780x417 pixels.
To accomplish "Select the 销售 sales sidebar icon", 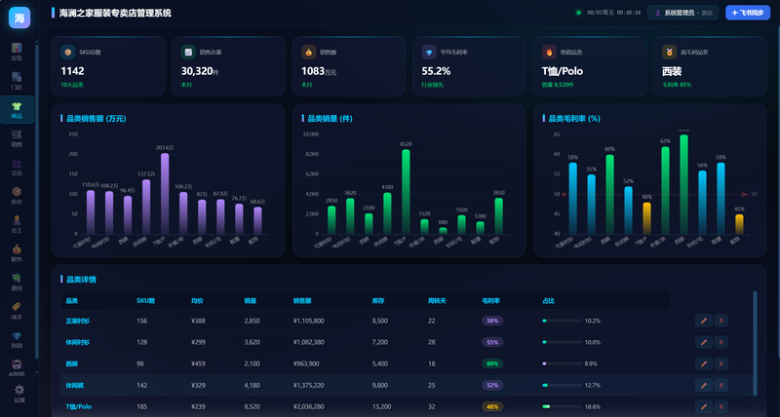I will (x=17, y=138).
